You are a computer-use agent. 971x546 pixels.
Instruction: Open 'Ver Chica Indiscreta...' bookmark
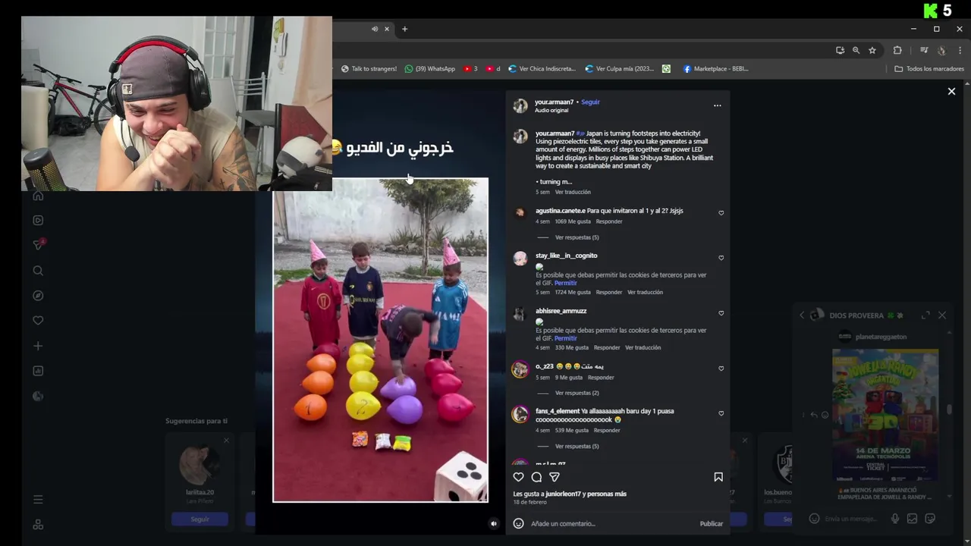tap(542, 68)
